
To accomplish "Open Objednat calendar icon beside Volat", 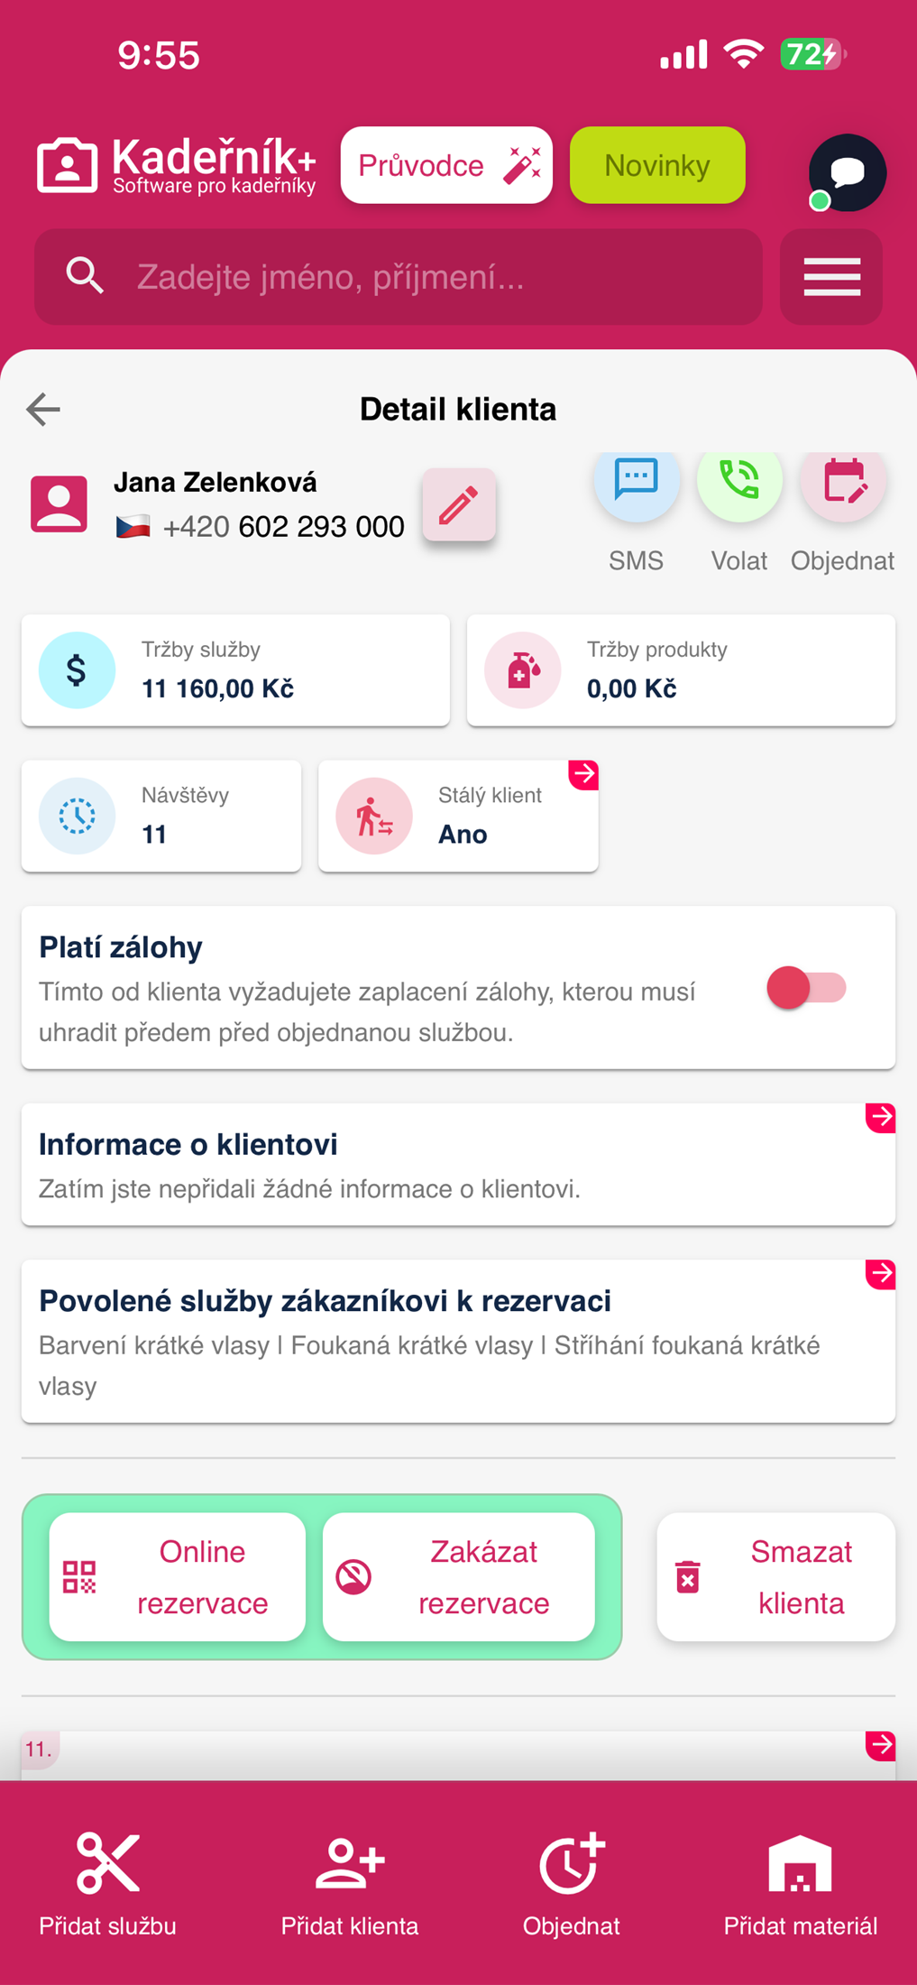I will [843, 481].
